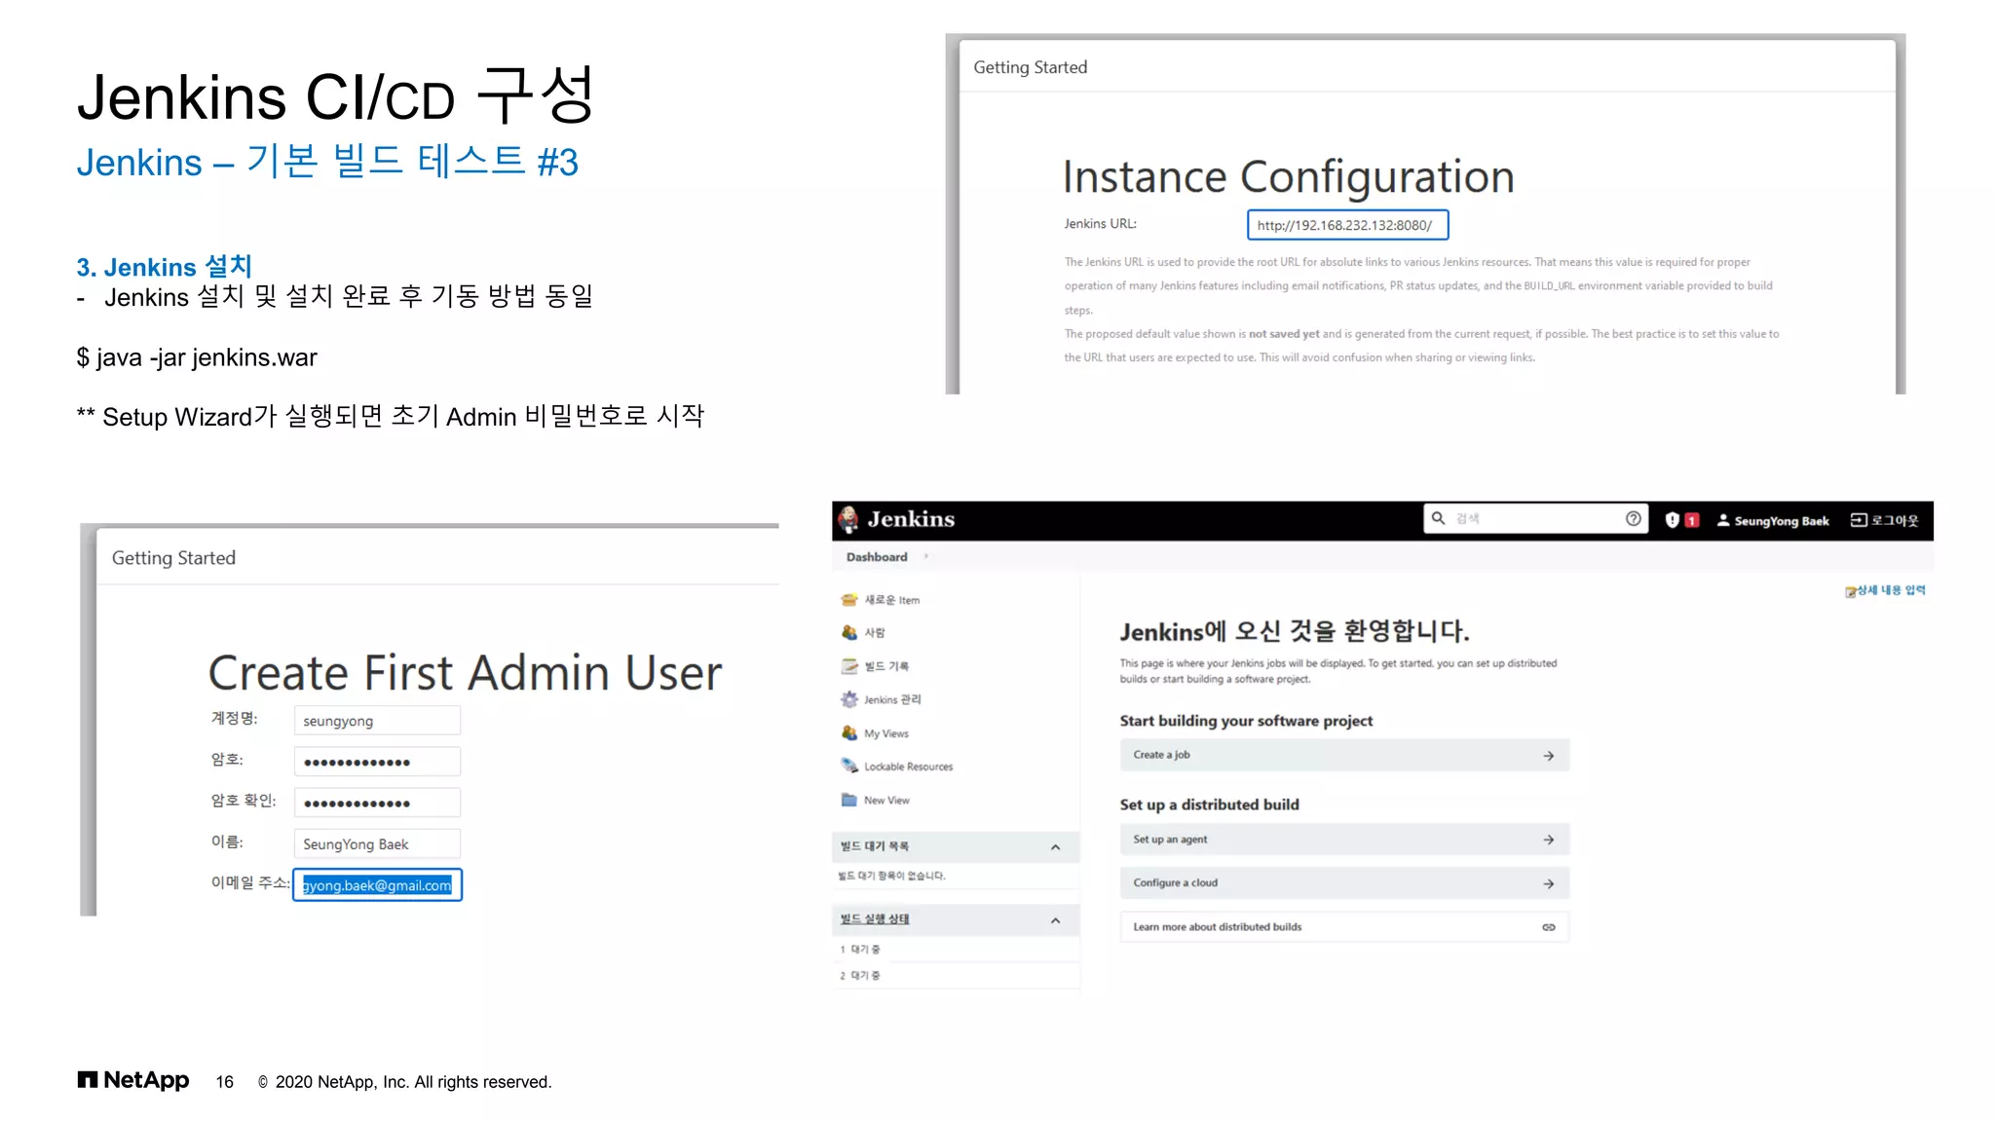Collapse the 빌드 실행 상태 panel chevron
This screenshot has height=1122, width=1995.
pyautogui.click(x=1055, y=920)
